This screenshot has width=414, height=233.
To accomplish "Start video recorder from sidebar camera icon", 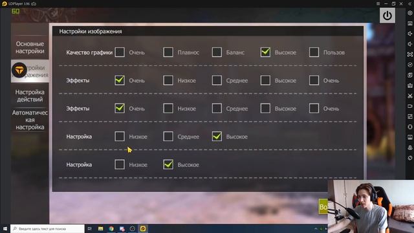I will click(409, 106).
